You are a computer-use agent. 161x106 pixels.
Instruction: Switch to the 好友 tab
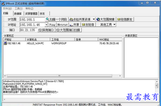click(x=42, y=13)
